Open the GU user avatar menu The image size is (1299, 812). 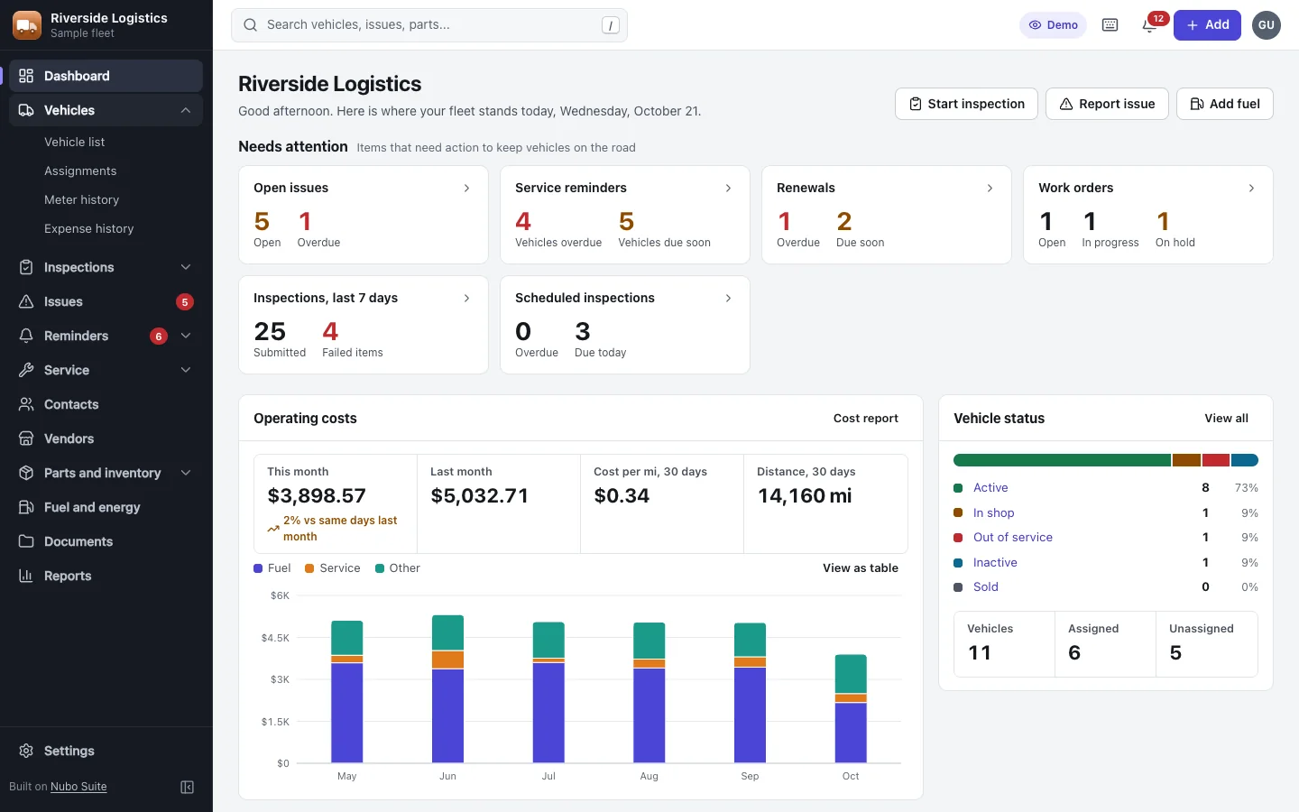click(x=1267, y=25)
